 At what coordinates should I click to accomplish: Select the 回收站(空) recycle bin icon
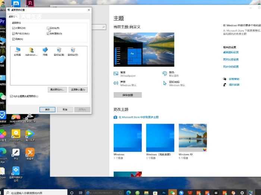tap(73, 51)
